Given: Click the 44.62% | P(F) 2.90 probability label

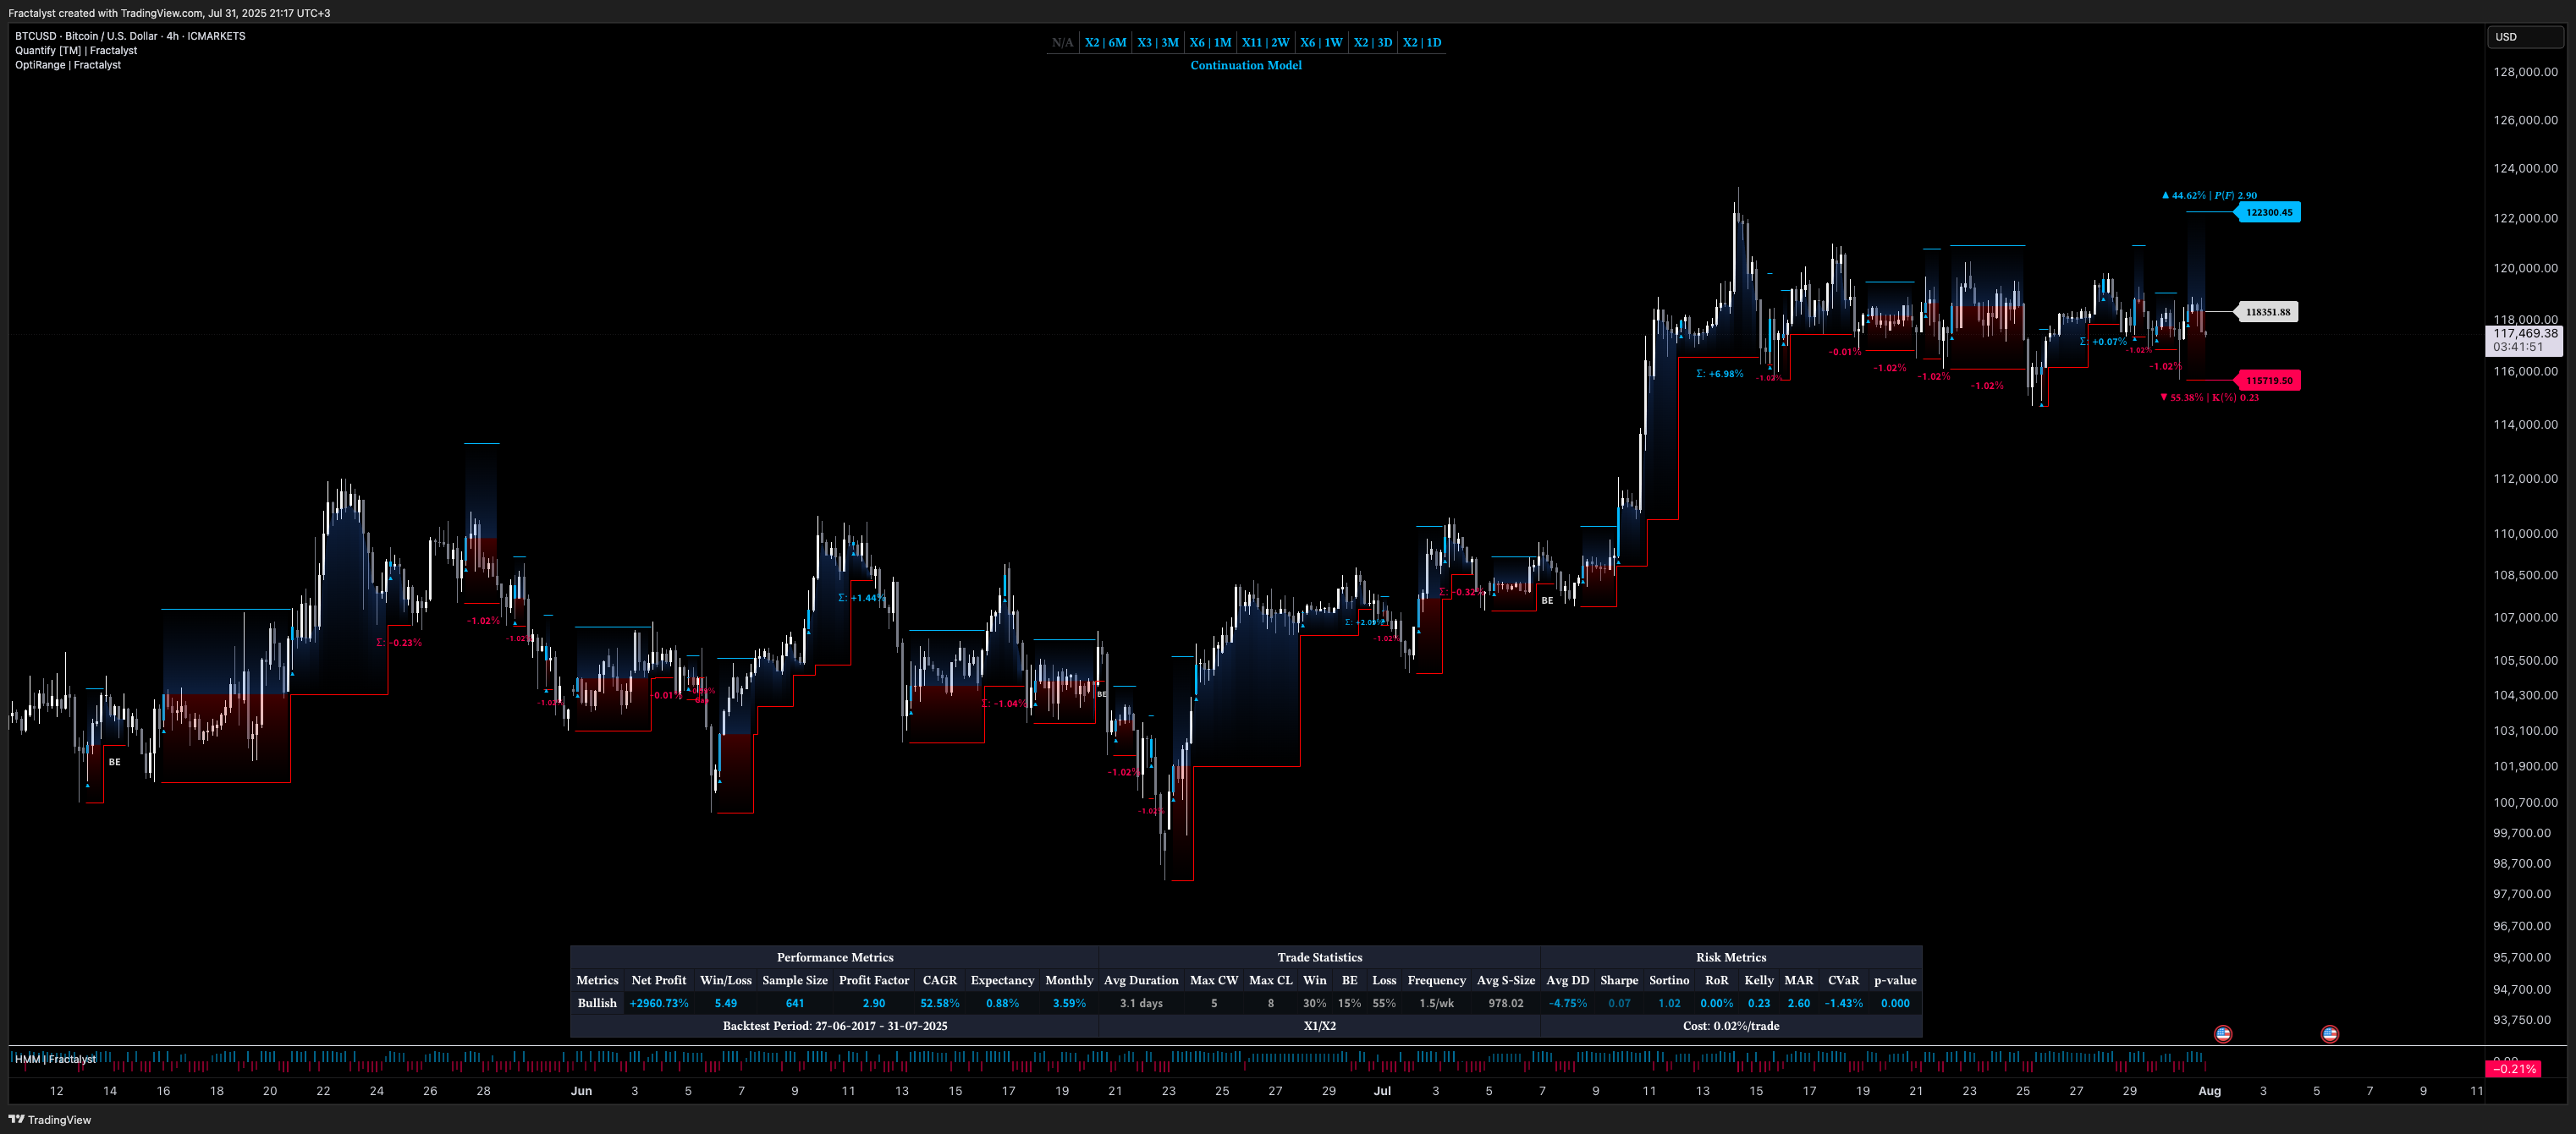Looking at the screenshot, I should click(2209, 196).
